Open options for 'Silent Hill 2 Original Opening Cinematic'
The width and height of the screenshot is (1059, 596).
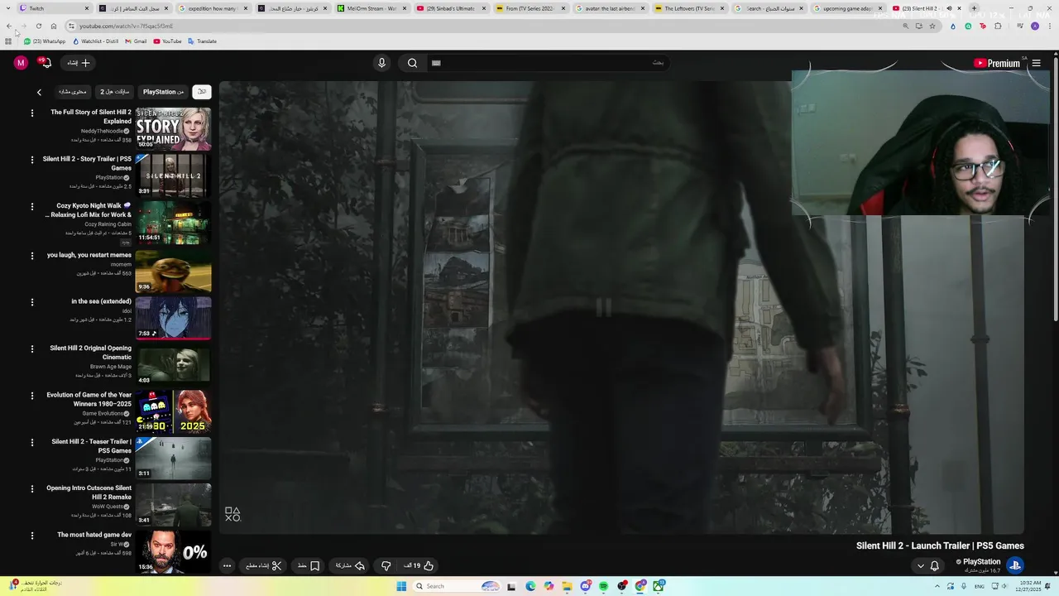[32, 348]
